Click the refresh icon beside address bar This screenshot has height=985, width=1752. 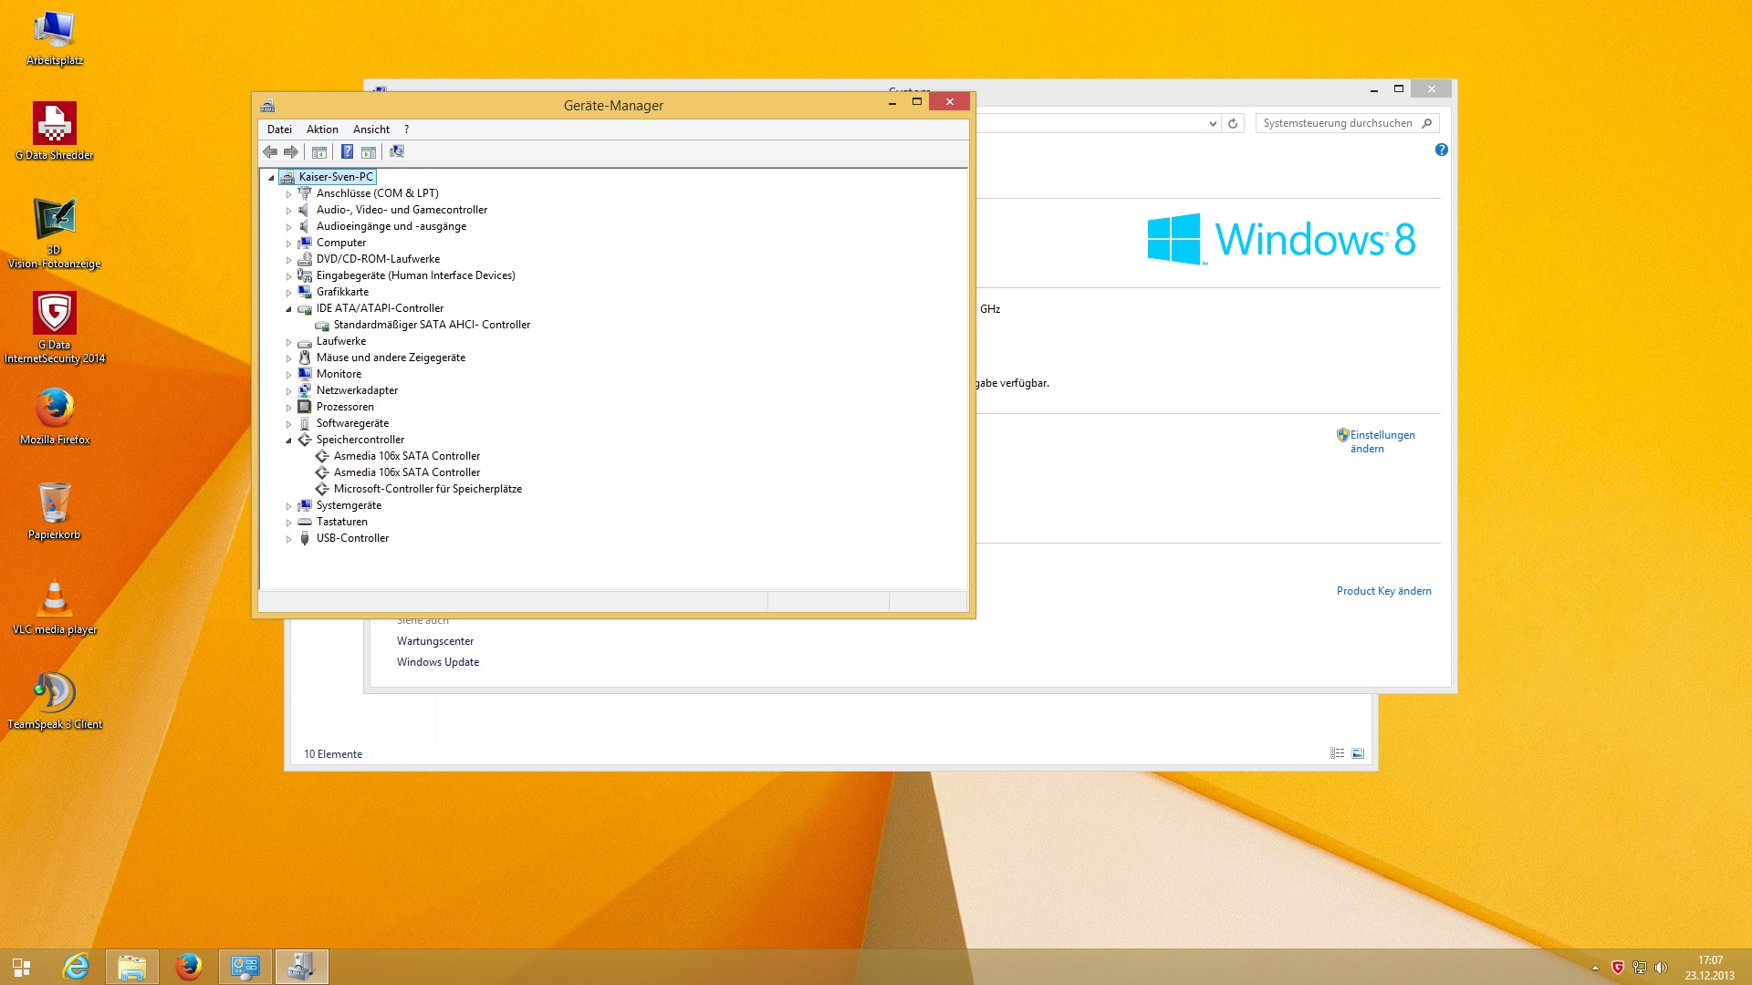1233,123
